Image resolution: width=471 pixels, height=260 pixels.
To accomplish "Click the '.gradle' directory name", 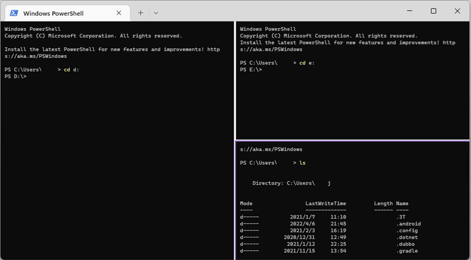I will click(x=407, y=251).
